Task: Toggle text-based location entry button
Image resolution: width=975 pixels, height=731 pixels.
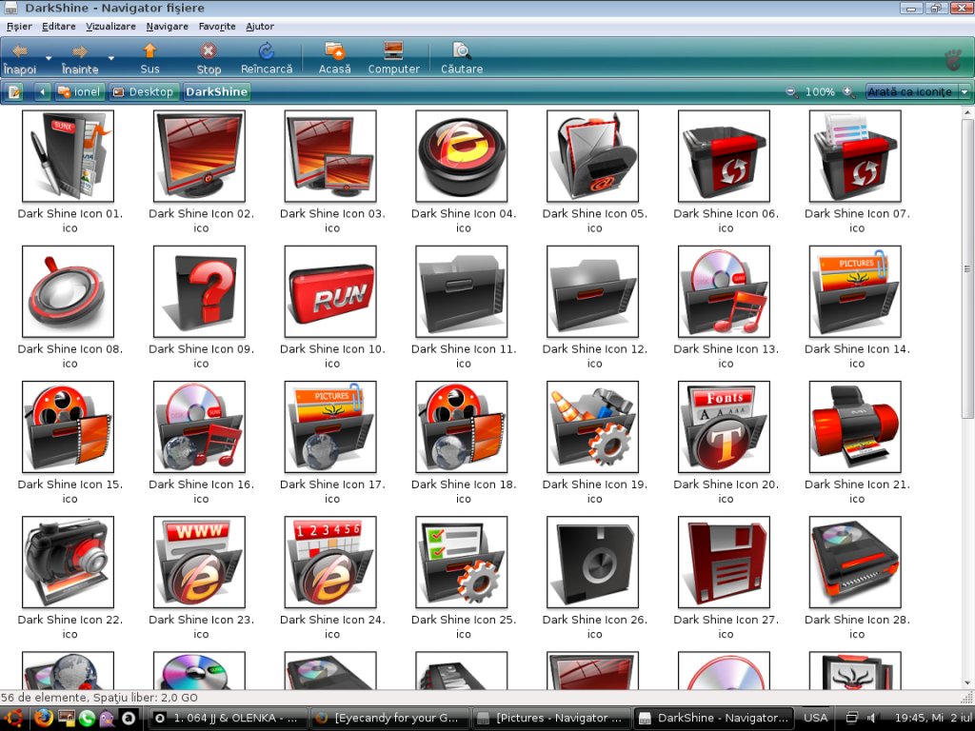Action: coord(13,92)
